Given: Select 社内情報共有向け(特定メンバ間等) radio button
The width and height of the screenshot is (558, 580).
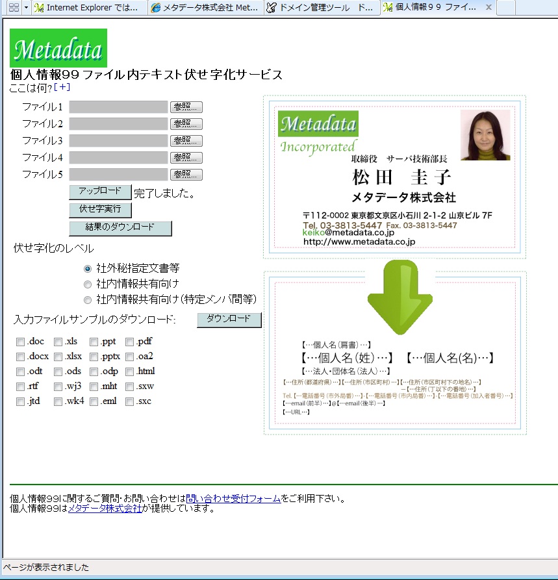Looking at the screenshot, I should point(88,300).
